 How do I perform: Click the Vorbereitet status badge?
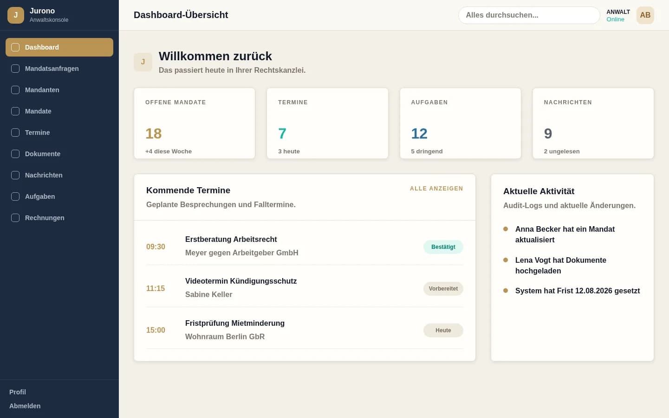tap(443, 289)
